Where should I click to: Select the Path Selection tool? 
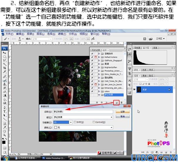(x=4, y=115)
